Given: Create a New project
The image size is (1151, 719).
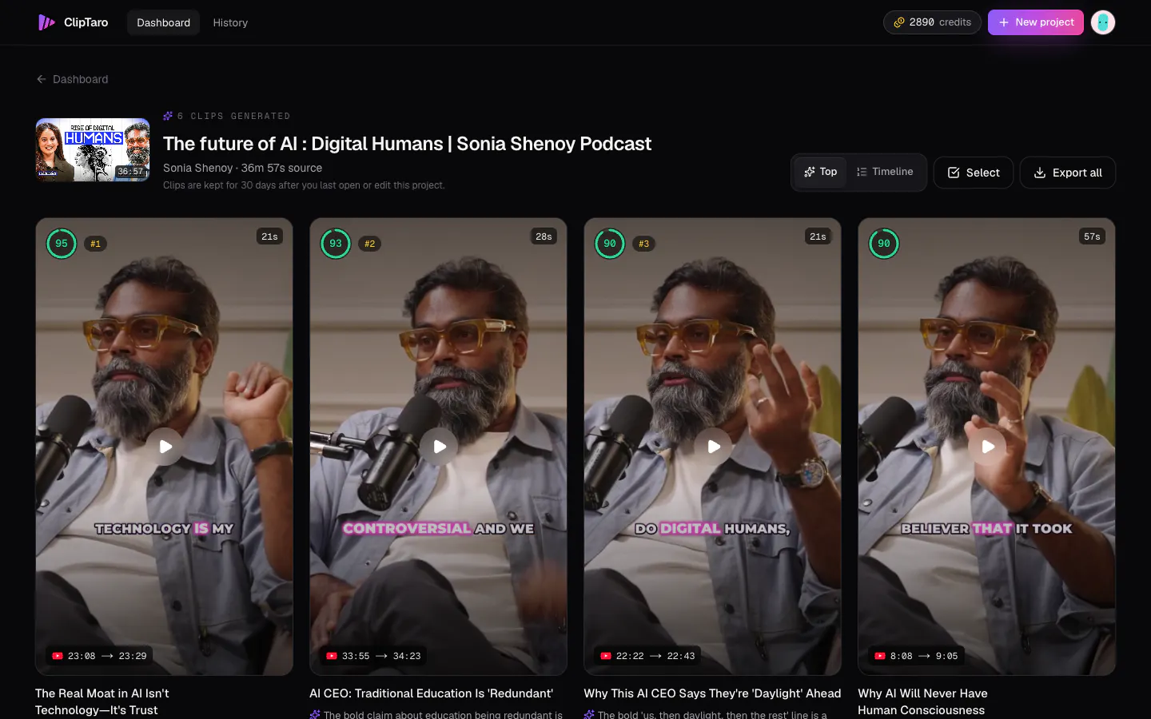Looking at the screenshot, I should tap(1036, 22).
